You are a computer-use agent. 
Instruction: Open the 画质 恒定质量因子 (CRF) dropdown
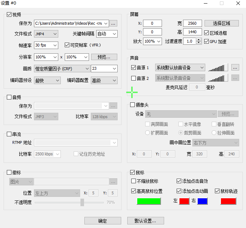point(62,68)
